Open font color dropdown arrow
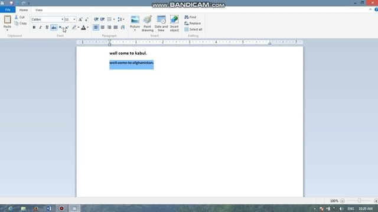The width and height of the screenshot is (378, 212). (x=87, y=28)
